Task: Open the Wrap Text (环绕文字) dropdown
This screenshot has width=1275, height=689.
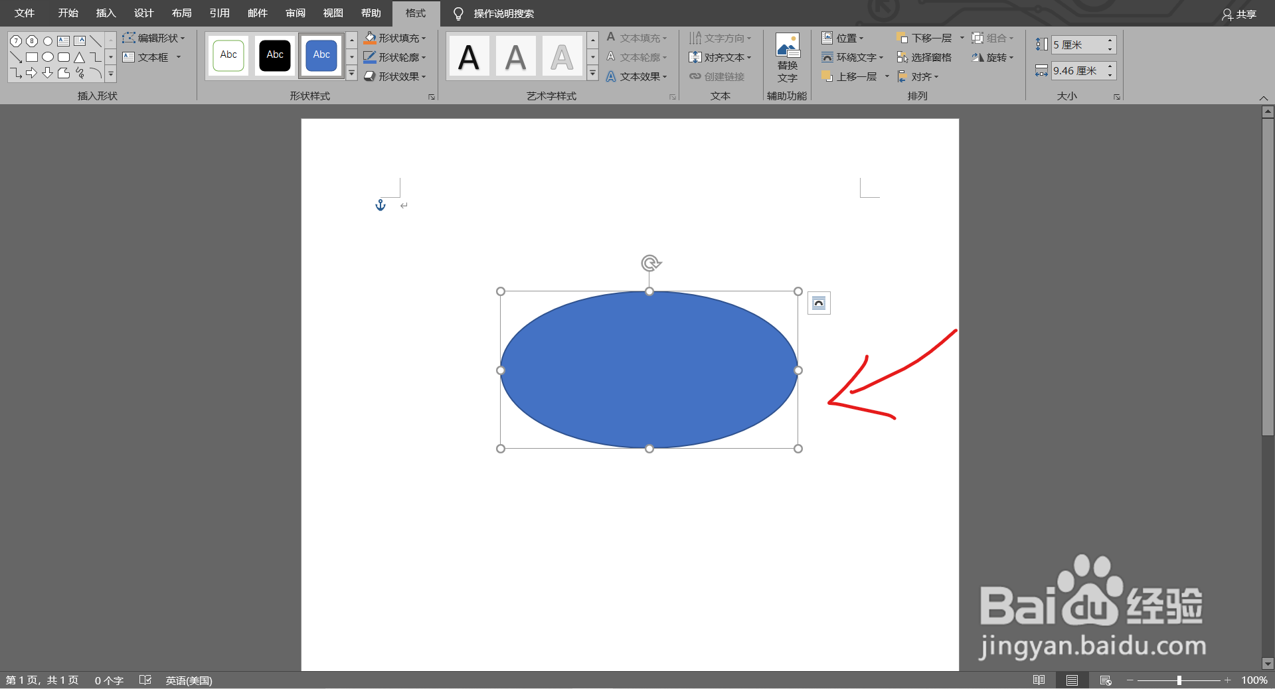Action: tap(853, 58)
